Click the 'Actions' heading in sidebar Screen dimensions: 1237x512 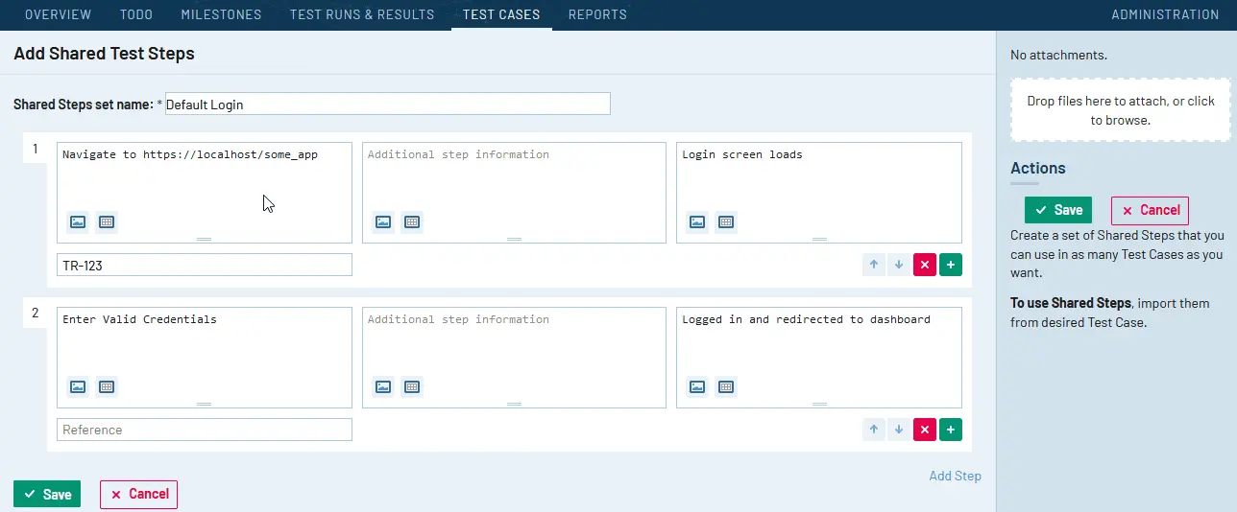click(x=1038, y=168)
